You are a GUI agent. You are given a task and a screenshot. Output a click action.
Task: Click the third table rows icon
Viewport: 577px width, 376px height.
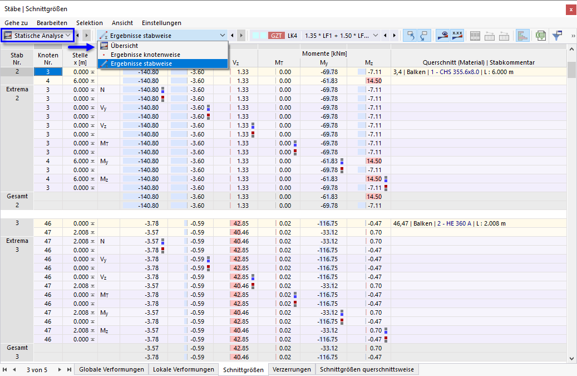point(504,36)
